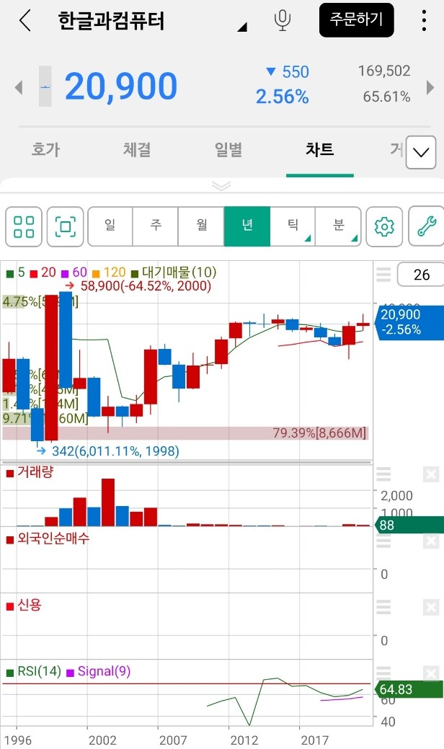Open the 분 minute period dropdown

coord(339,226)
